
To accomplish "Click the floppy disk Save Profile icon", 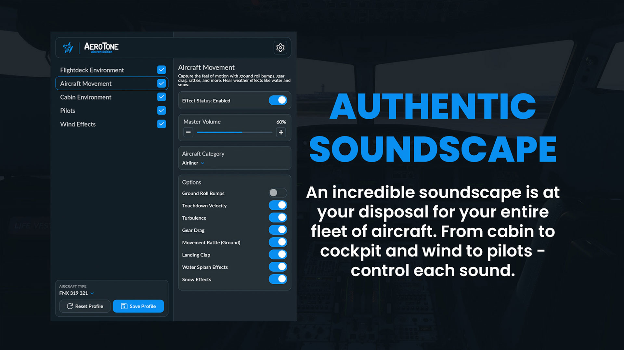I will [x=124, y=306].
